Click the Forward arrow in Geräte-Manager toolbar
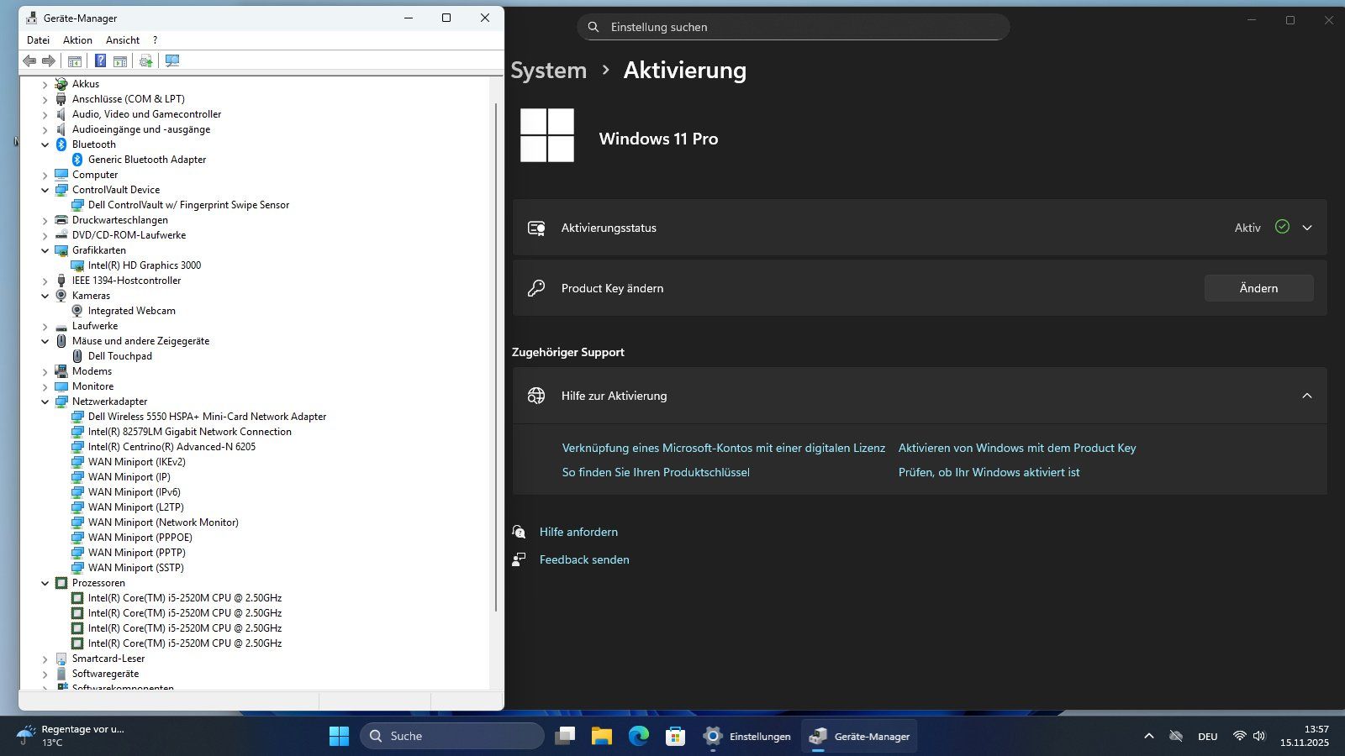1345x756 pixels. tap(49, 60)
